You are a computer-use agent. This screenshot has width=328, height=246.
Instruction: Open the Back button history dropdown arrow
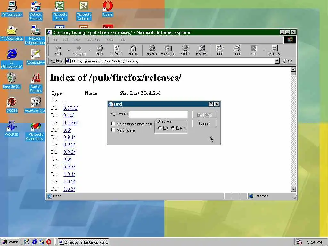coord(69,50)
